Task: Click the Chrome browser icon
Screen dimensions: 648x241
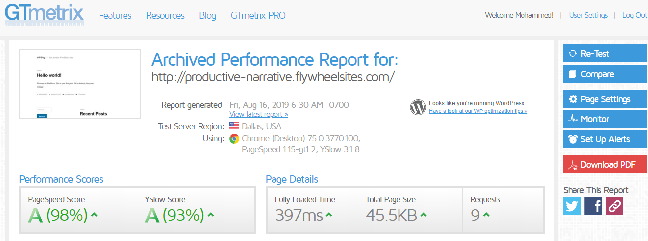Action: [x=234, y=139]
